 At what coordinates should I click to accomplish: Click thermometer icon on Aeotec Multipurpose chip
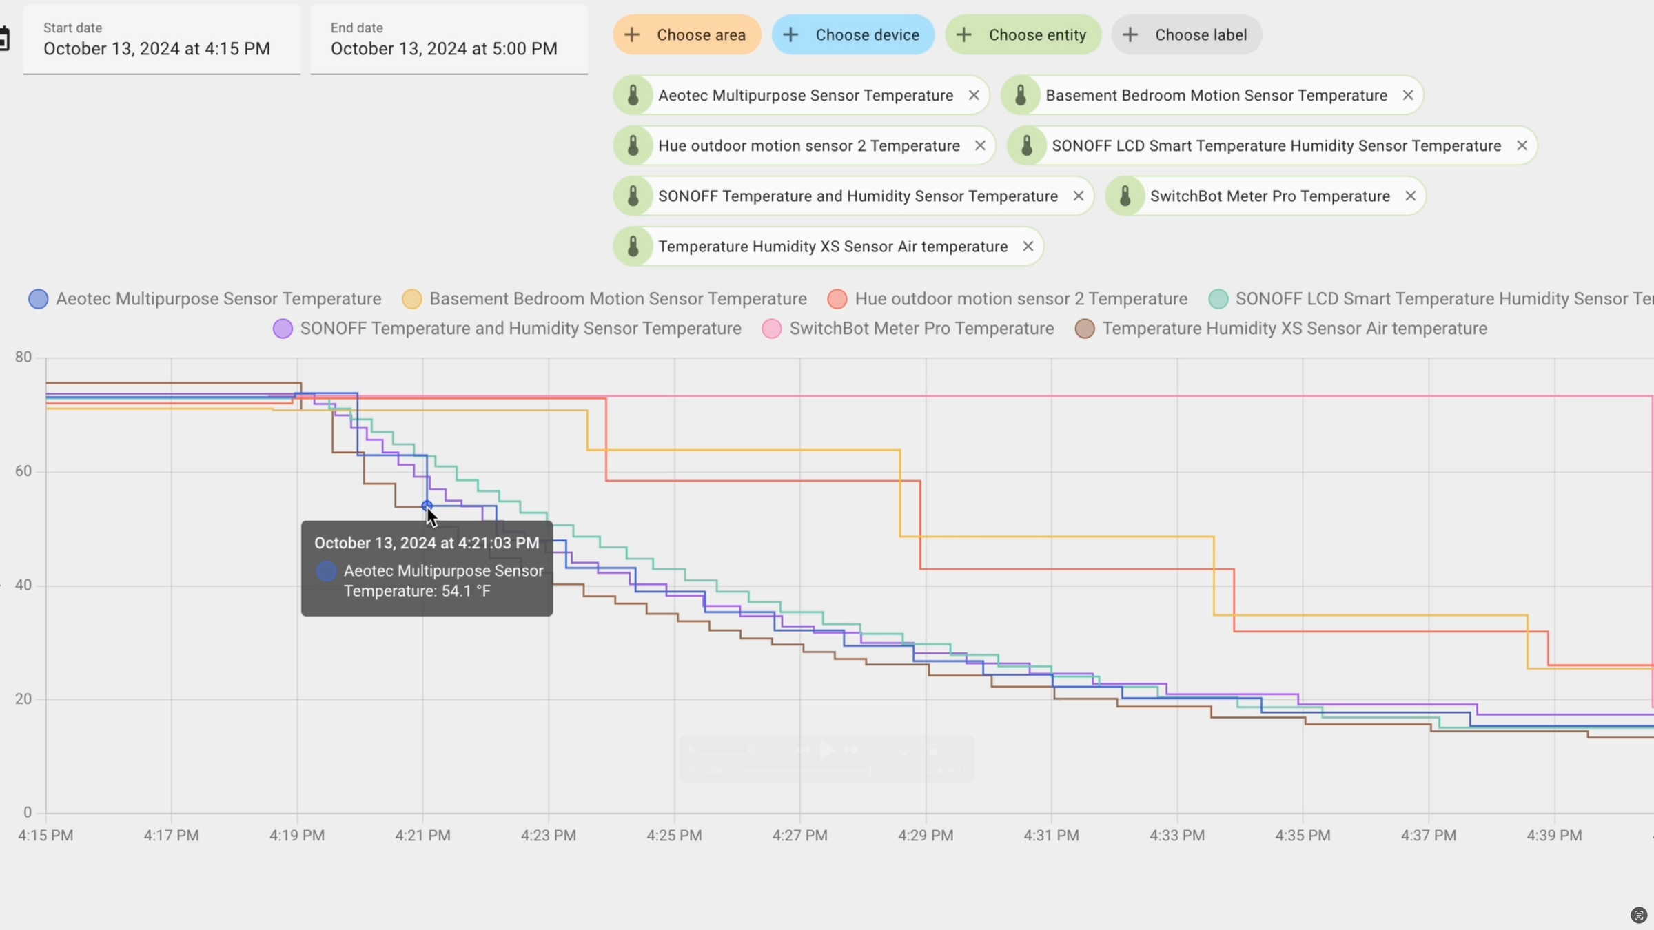coord(633,95)
